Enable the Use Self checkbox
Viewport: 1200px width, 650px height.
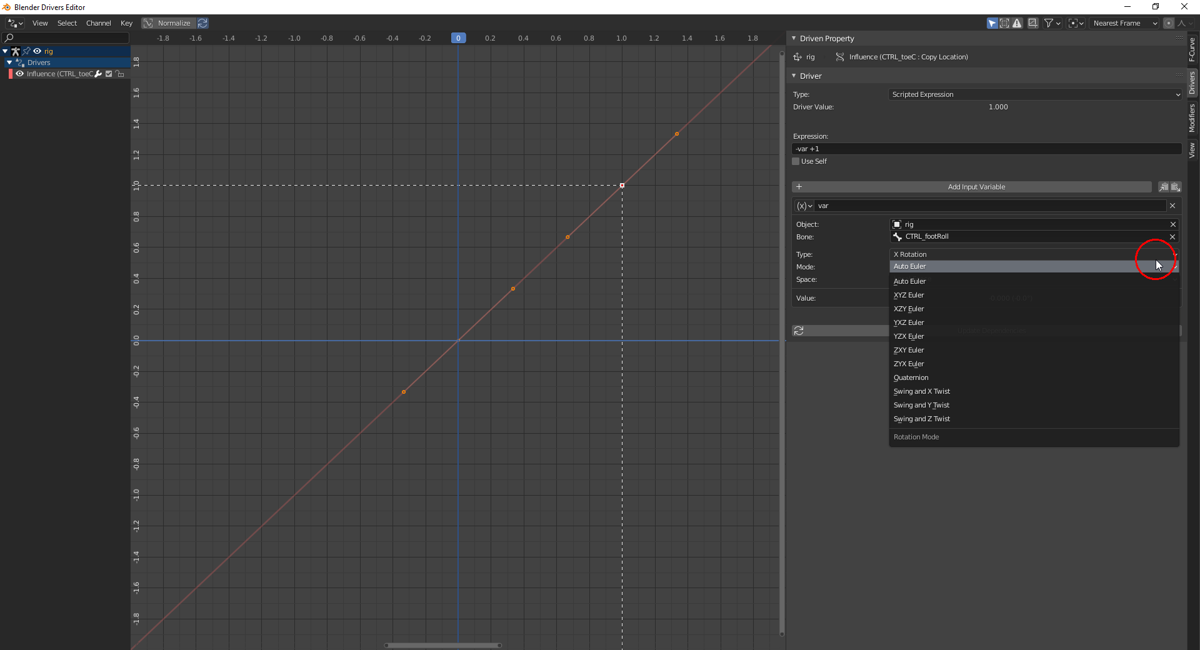796,161
